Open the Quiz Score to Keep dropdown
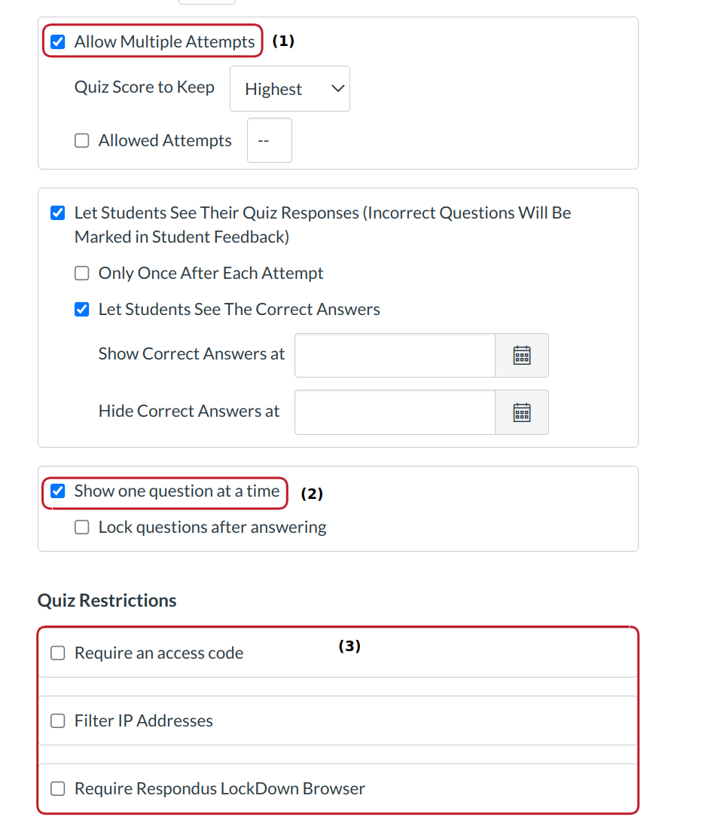The width and height of the screenshot is (720, 826). [289, 89]
